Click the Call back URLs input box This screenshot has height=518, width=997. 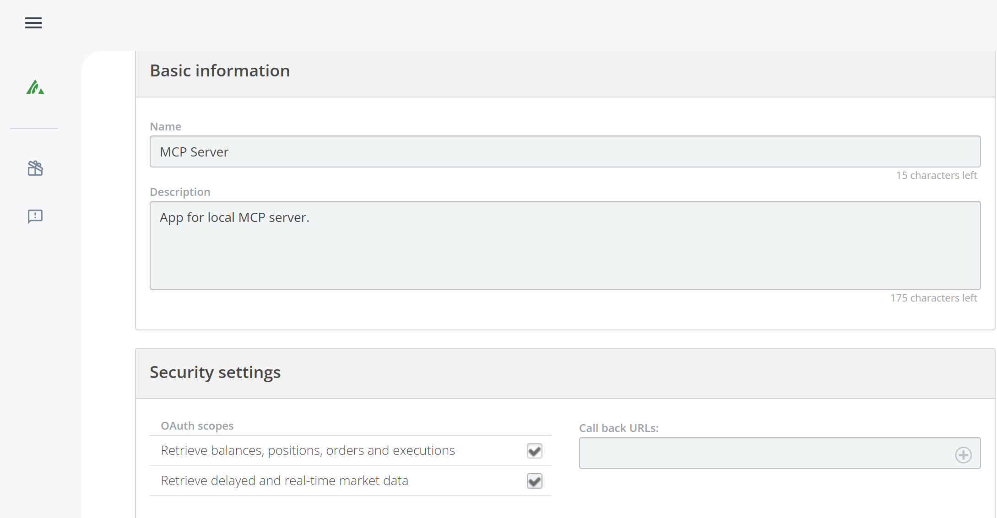(764, 453)
